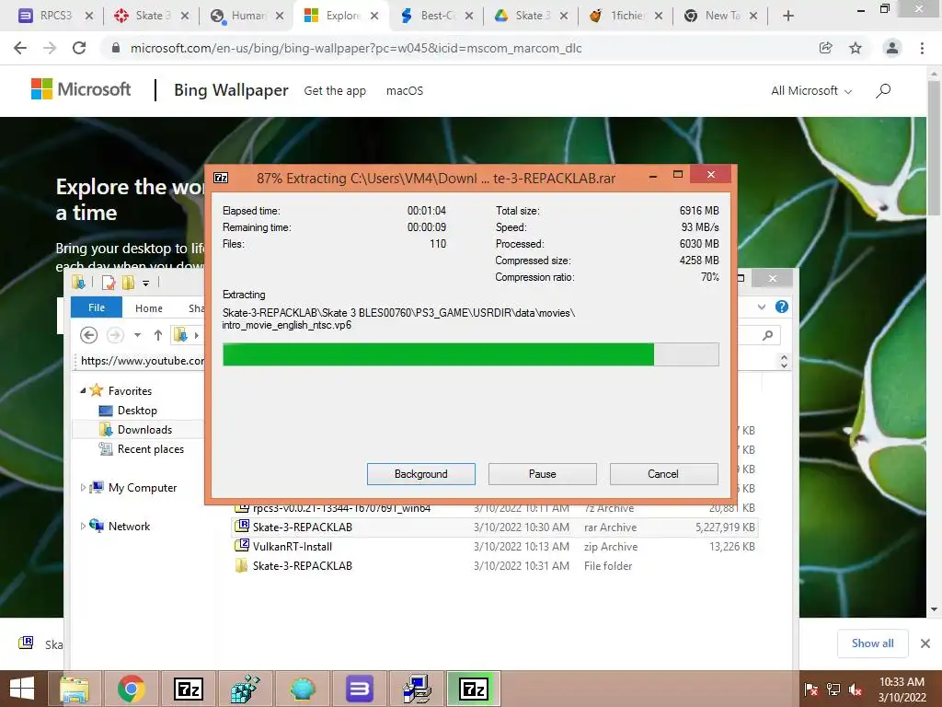
Task: Share this page via Chrome share icon
Action: [x=825, y=48]
